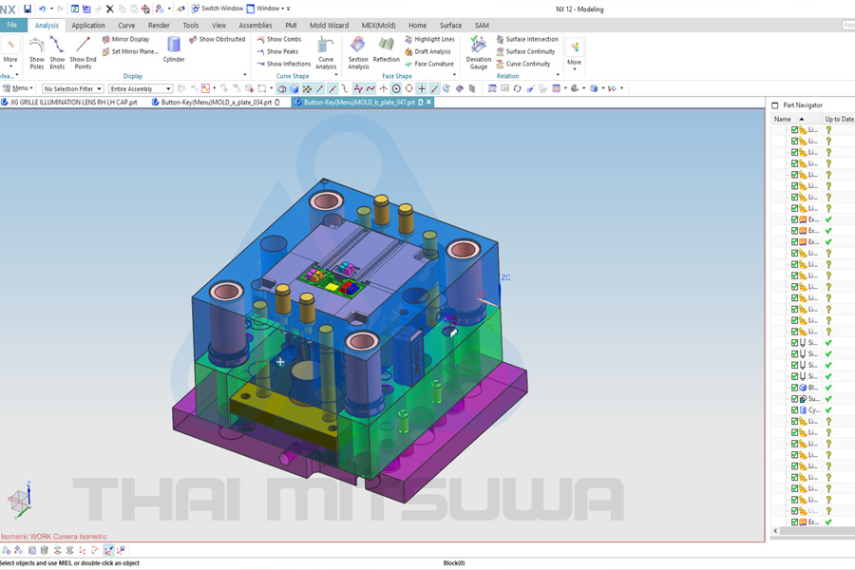Open the More gallery in the Measure group
Image resolution: width=855 pixels, height=570 pixels.
click(x=10, y=52)
